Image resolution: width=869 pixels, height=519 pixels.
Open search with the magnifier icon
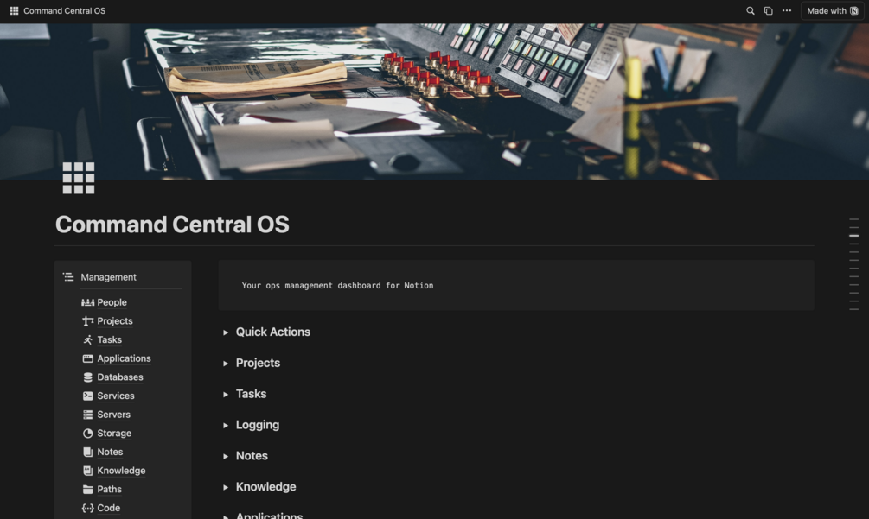750,10
